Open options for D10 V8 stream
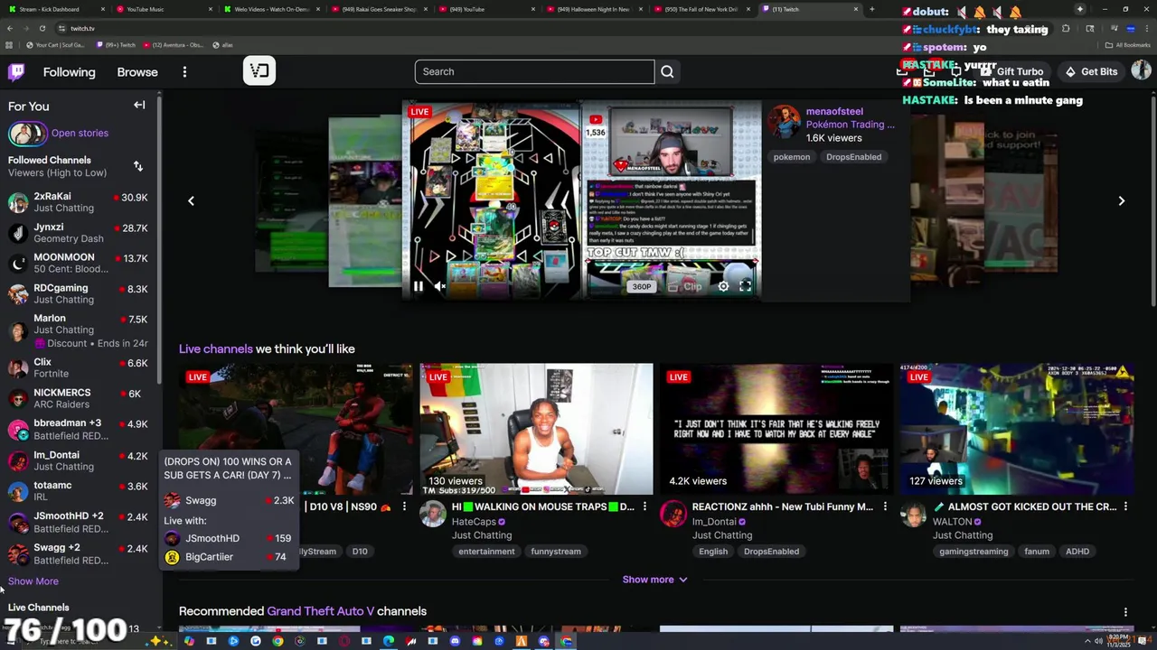Image resolution: width=1157 pixels, height=650 pixels. pyautogui.click(x=404, y=507)
